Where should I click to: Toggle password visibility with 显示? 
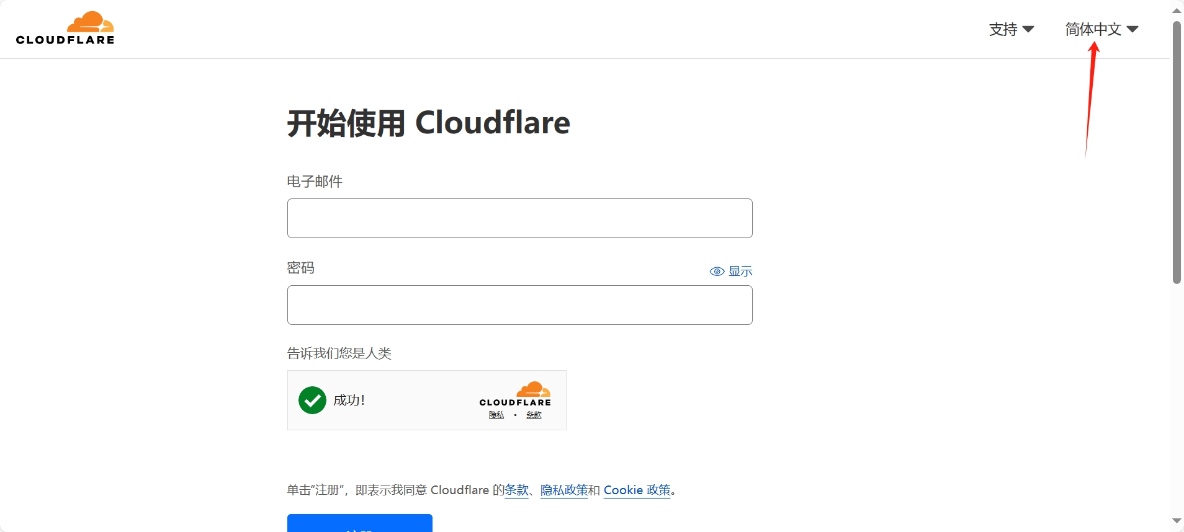(x=731, y=271)
